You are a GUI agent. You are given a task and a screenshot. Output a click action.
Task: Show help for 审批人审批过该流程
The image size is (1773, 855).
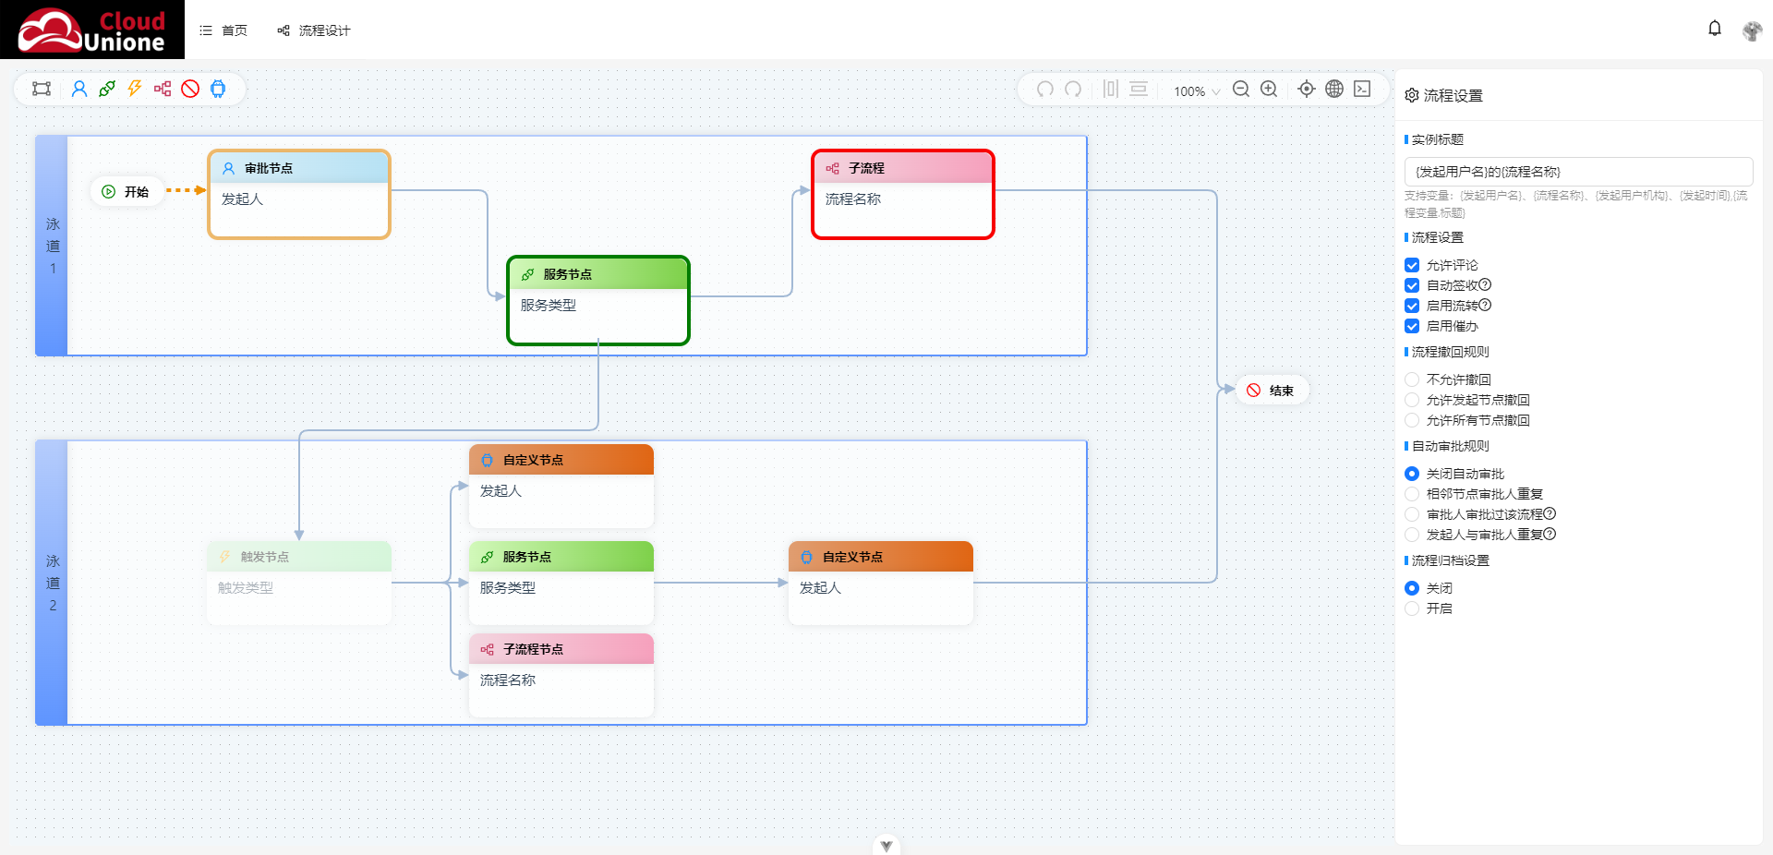(1550, 514)
